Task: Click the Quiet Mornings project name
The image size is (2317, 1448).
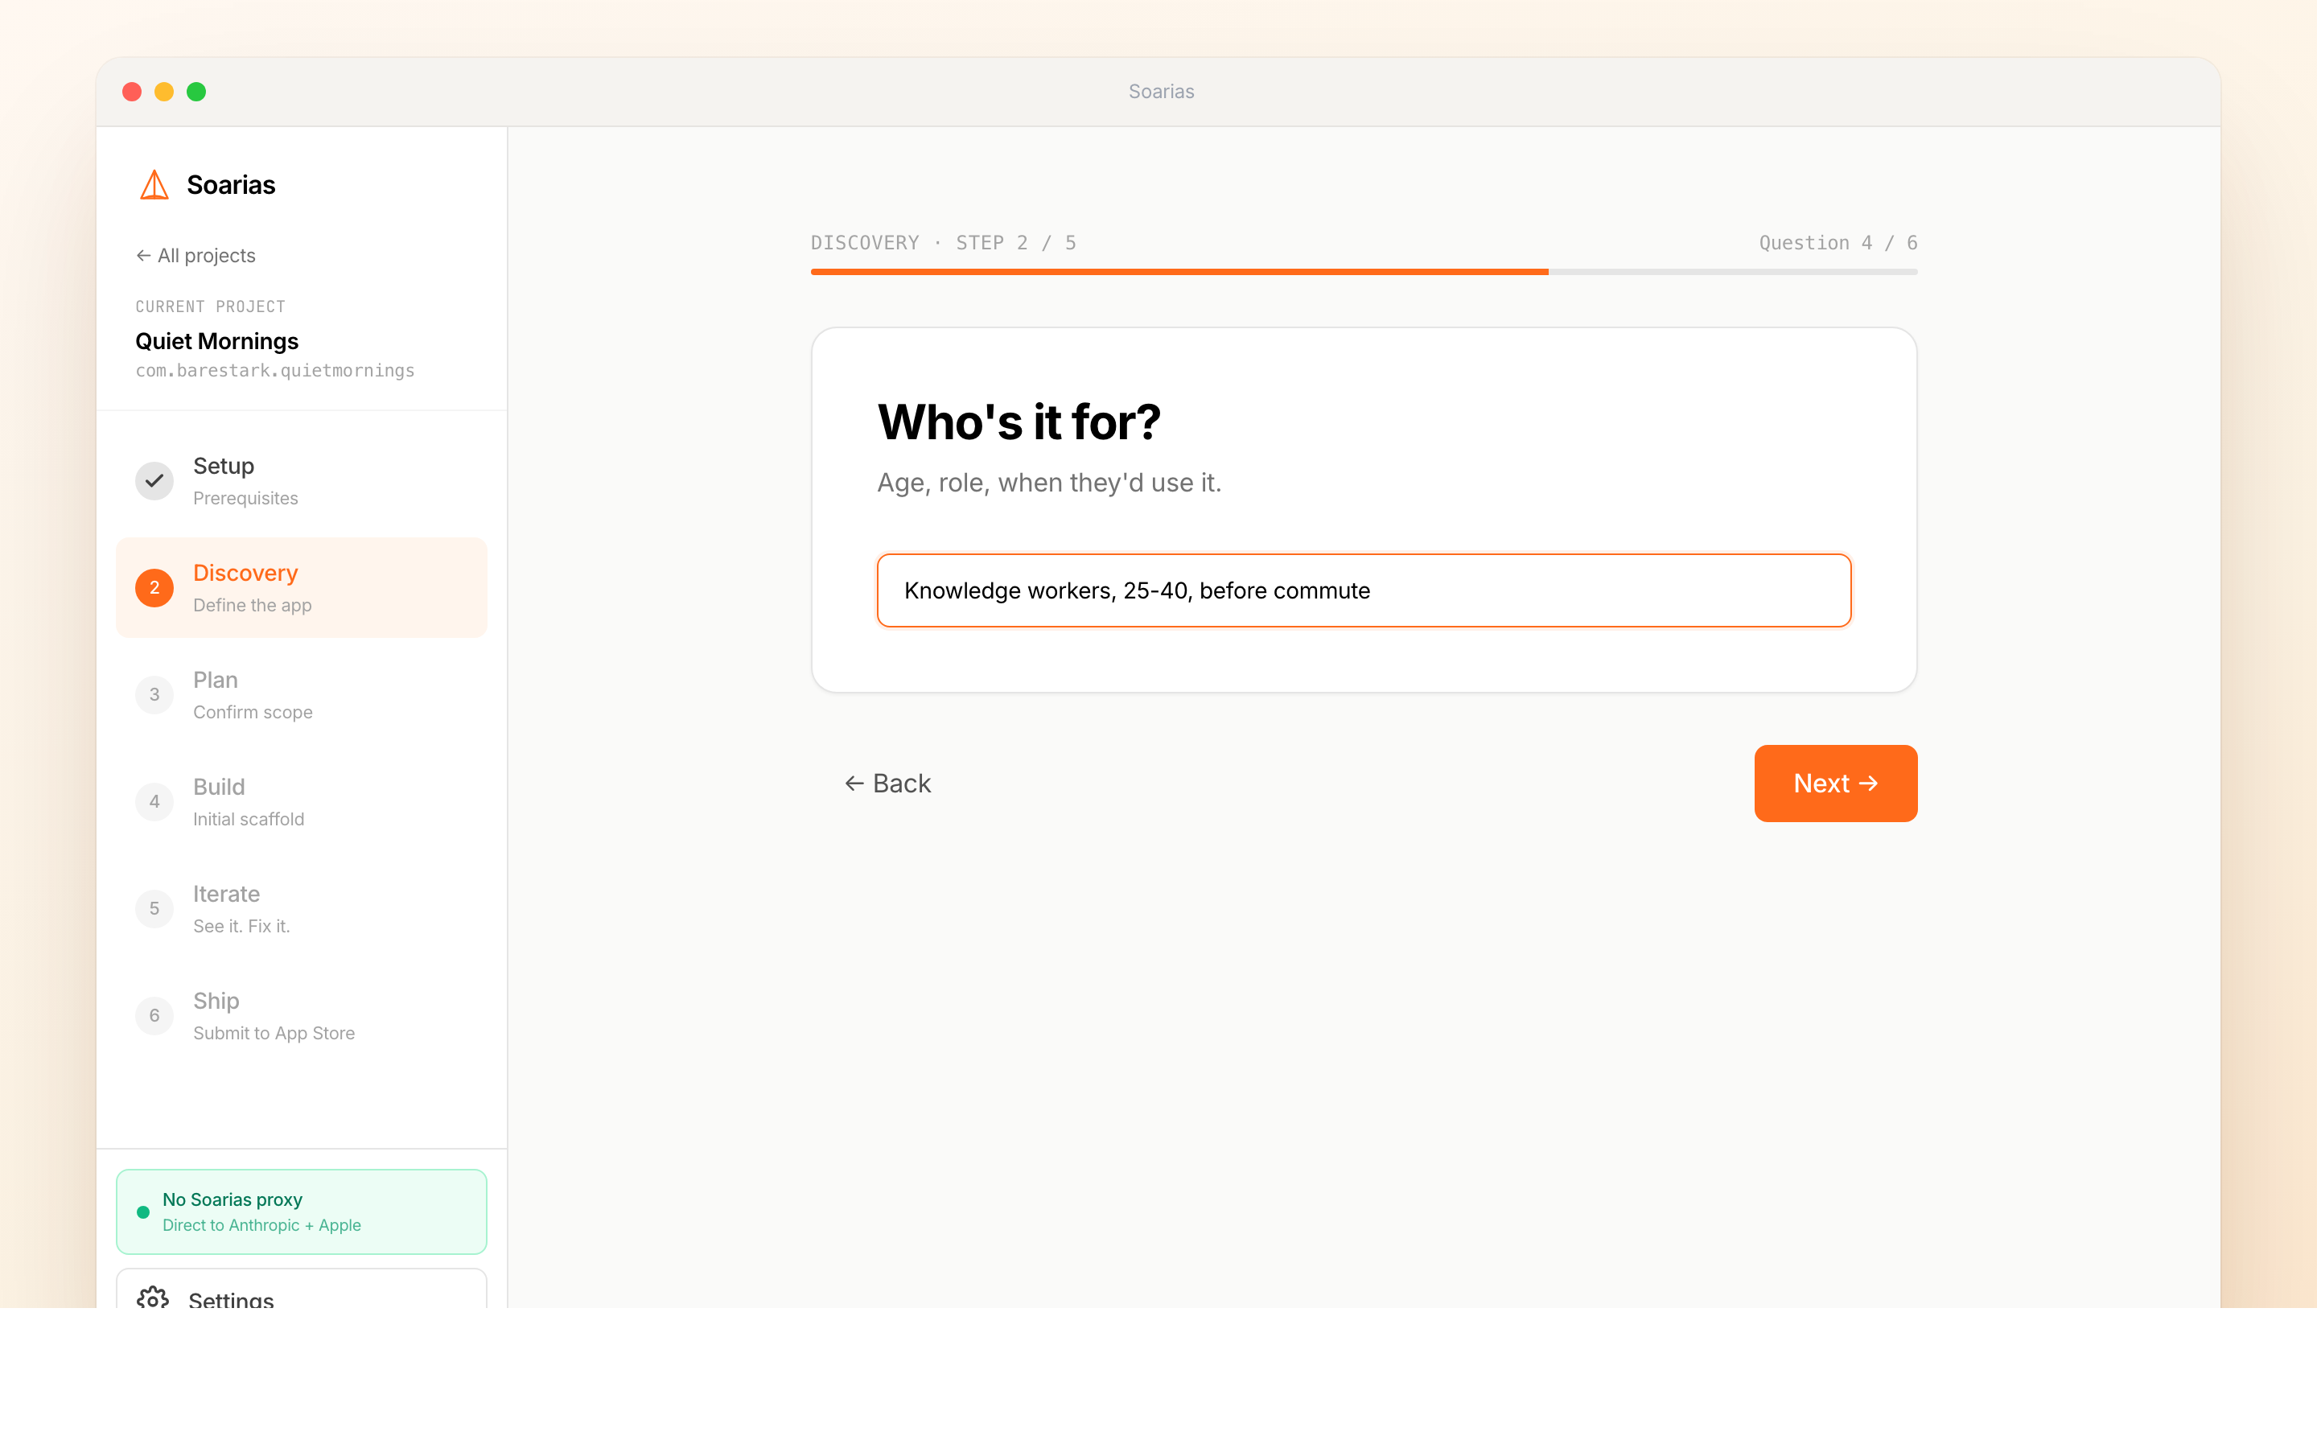Action: (x=216, y=342)
